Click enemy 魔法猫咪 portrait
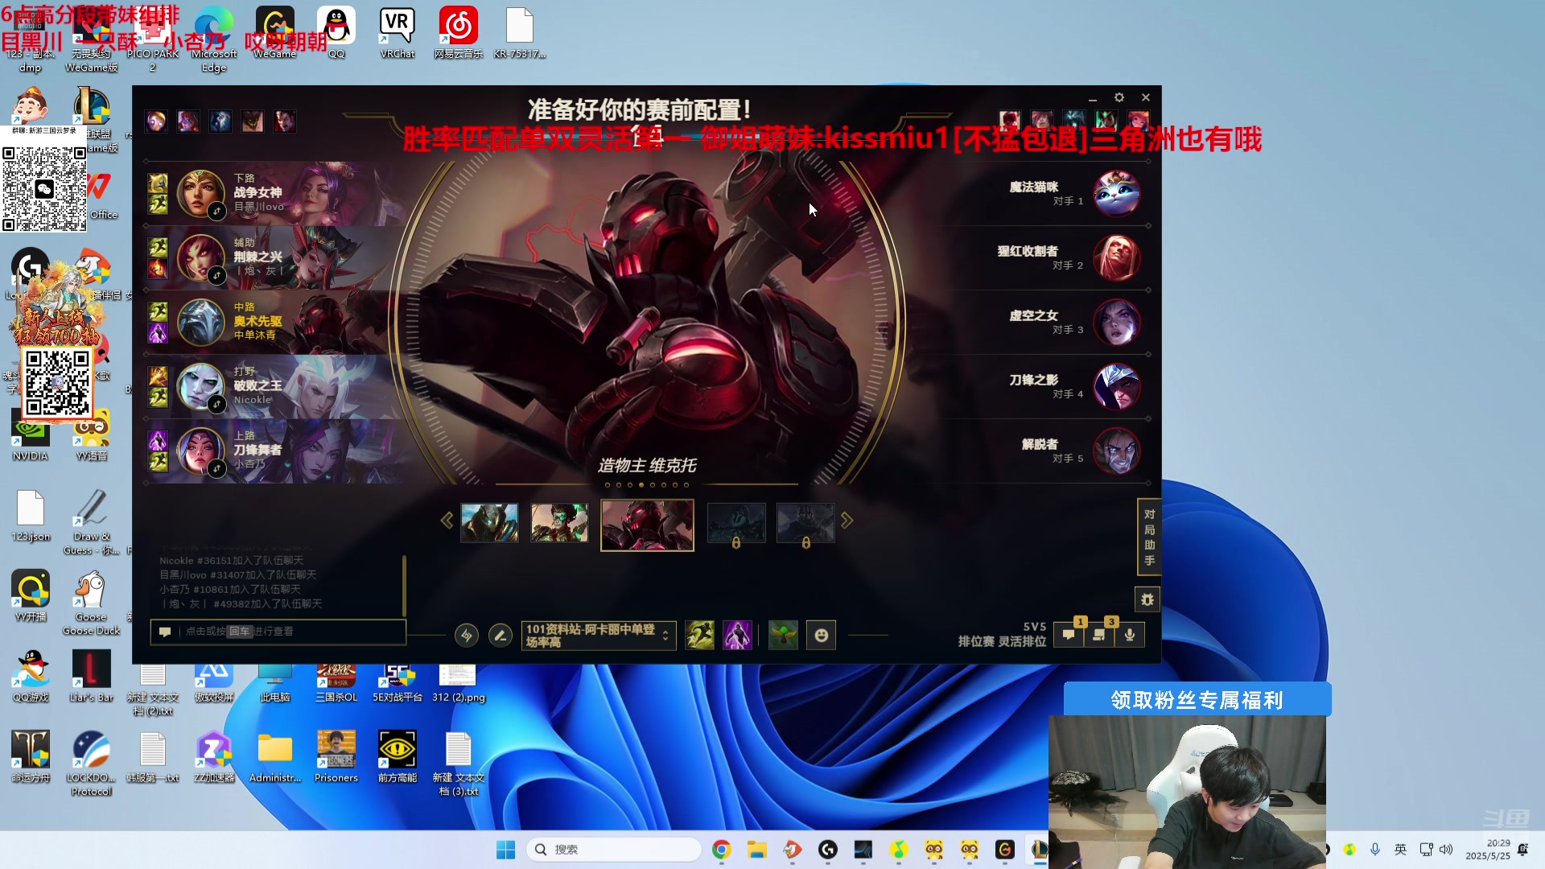Image resolution: width=1545 pixels, height=869 pixels. (x=1117, y=193)
